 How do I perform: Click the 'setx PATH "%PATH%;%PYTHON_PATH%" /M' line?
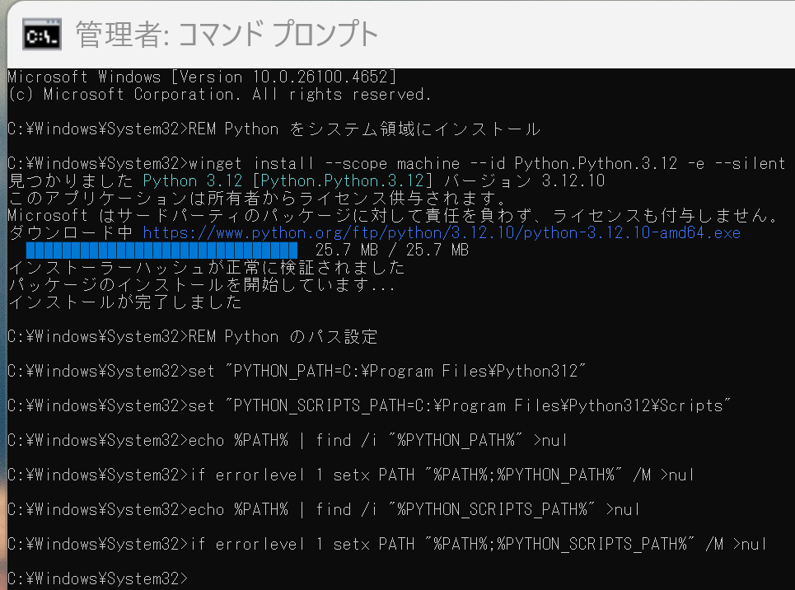351,475
